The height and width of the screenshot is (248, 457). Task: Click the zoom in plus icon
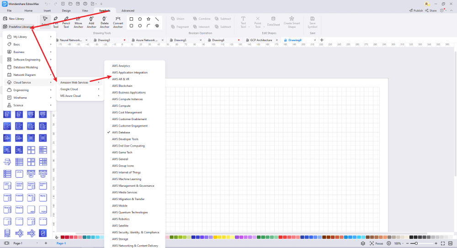pos(436,243)
